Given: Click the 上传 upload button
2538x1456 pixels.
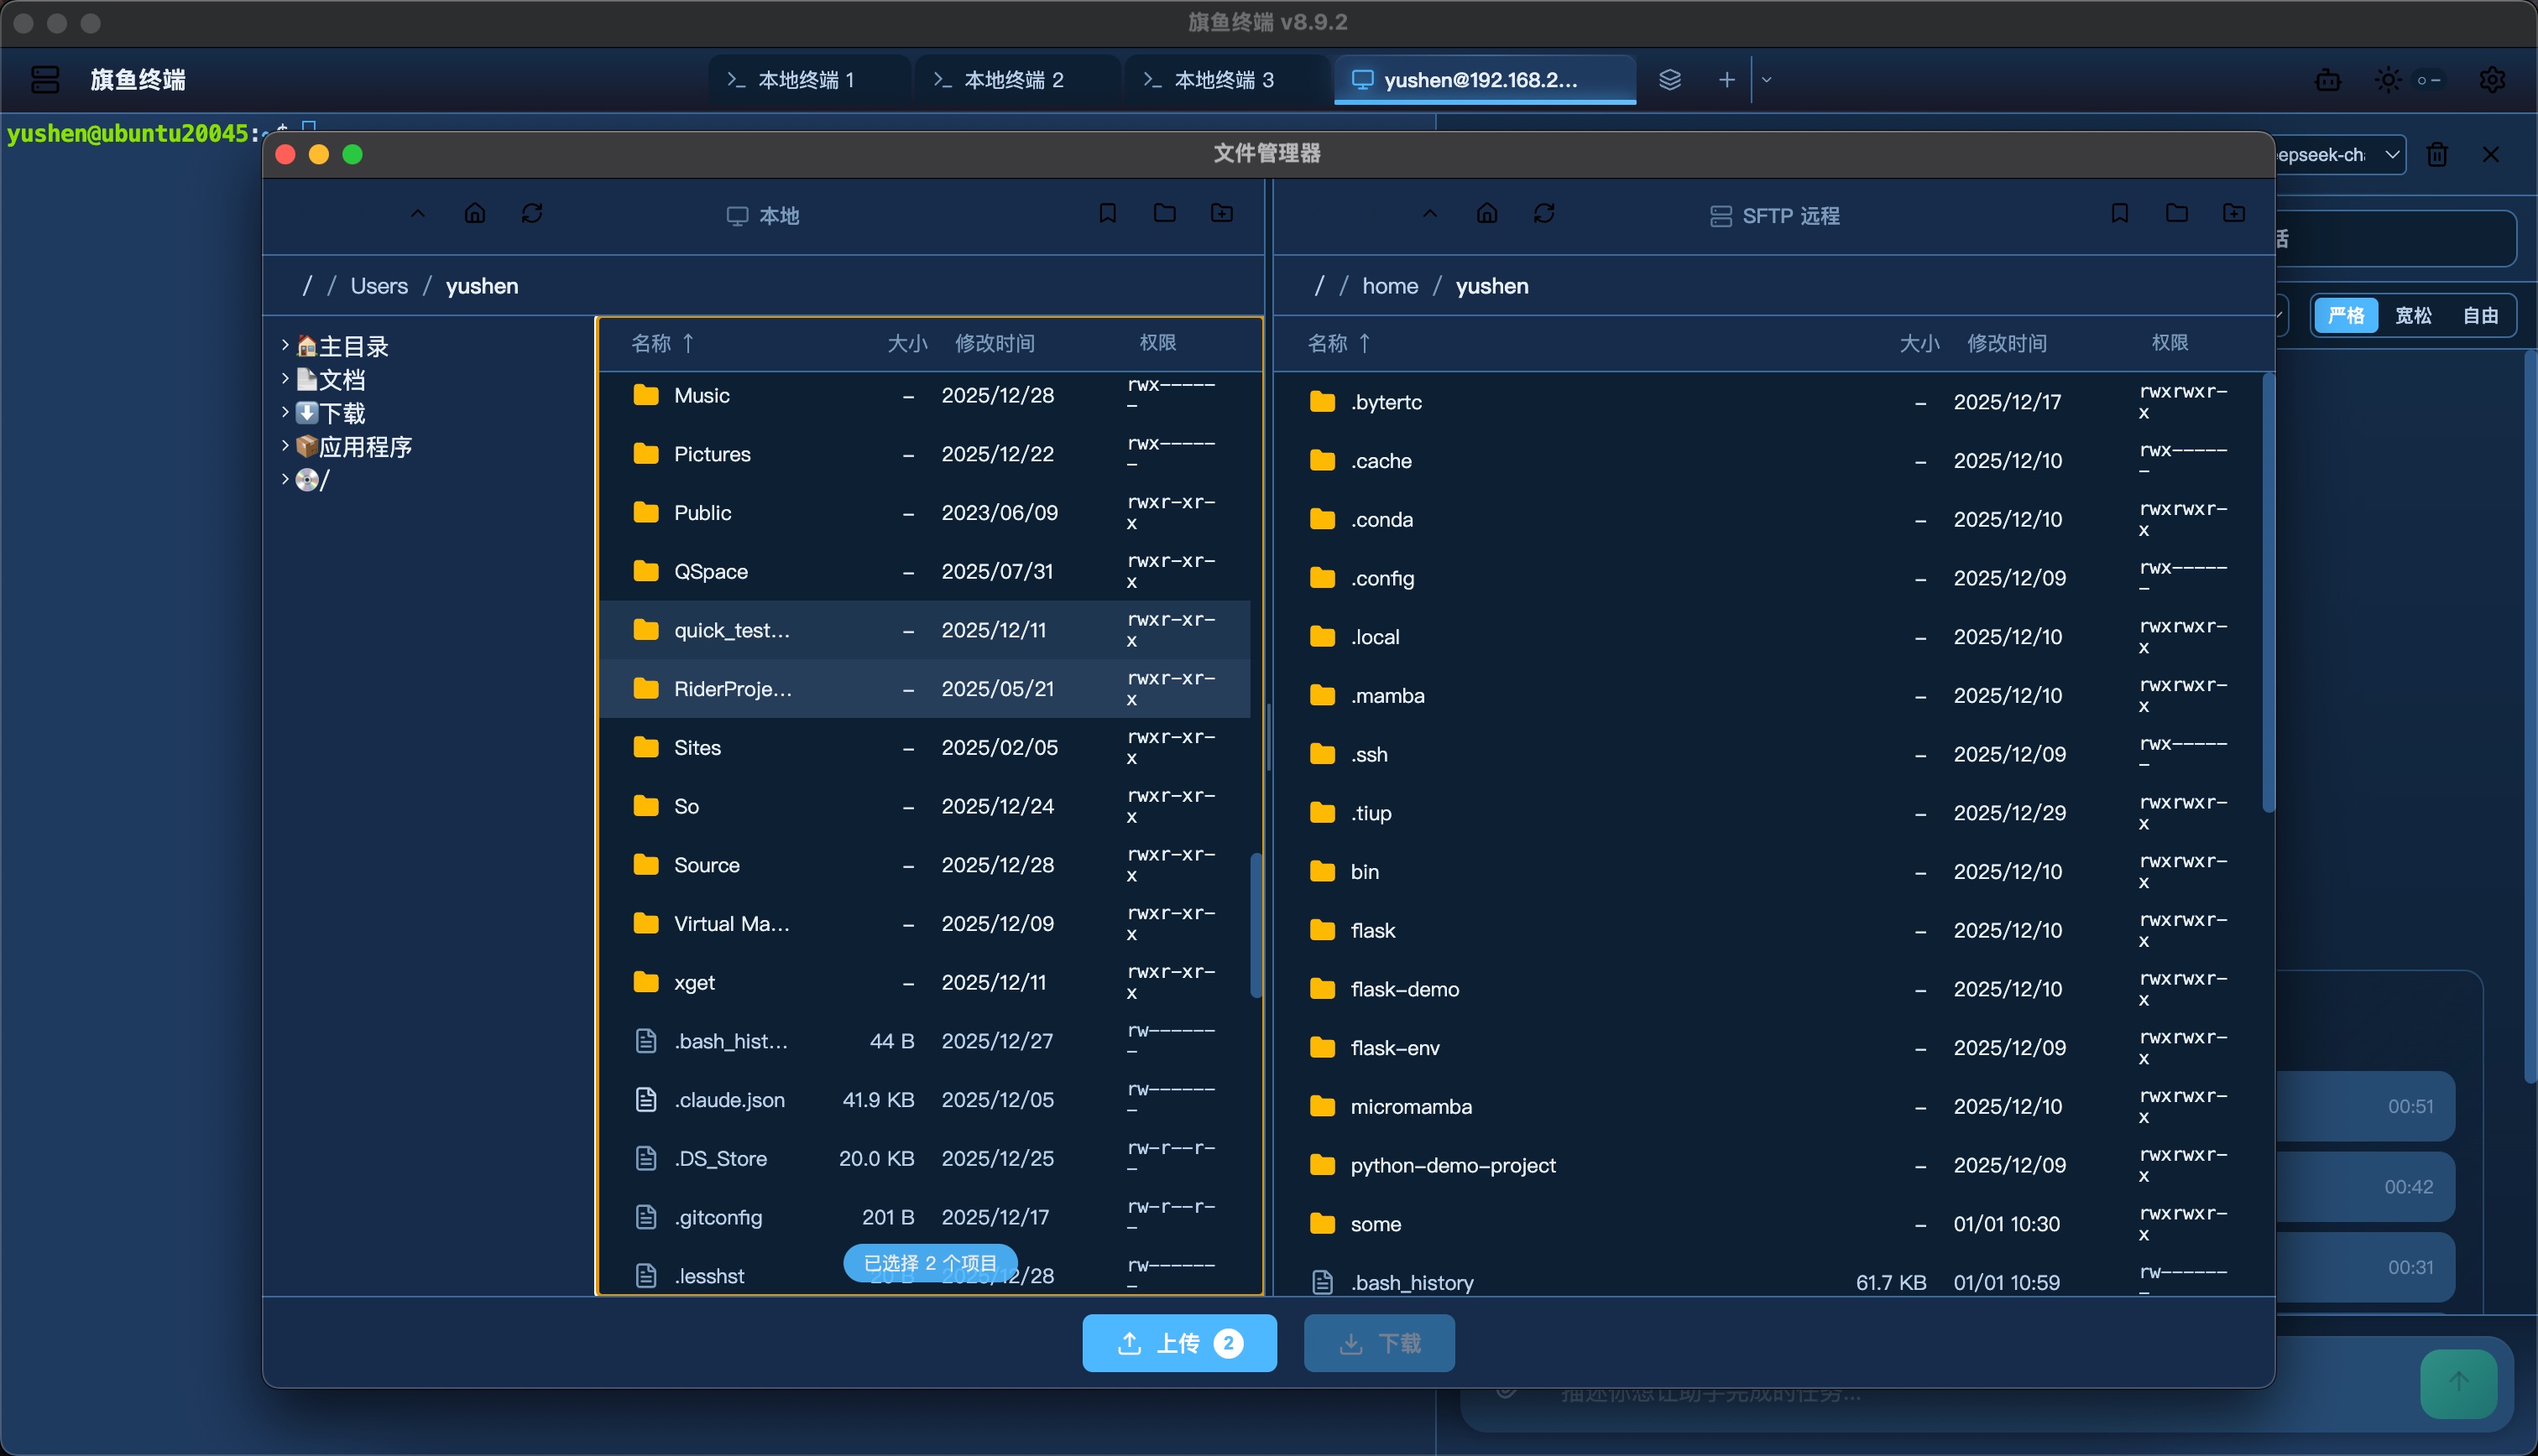Looking at the screenshot, I should coord(1178,1343).
